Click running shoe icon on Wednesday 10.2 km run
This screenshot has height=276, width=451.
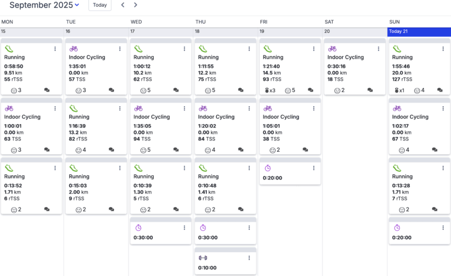138,49
